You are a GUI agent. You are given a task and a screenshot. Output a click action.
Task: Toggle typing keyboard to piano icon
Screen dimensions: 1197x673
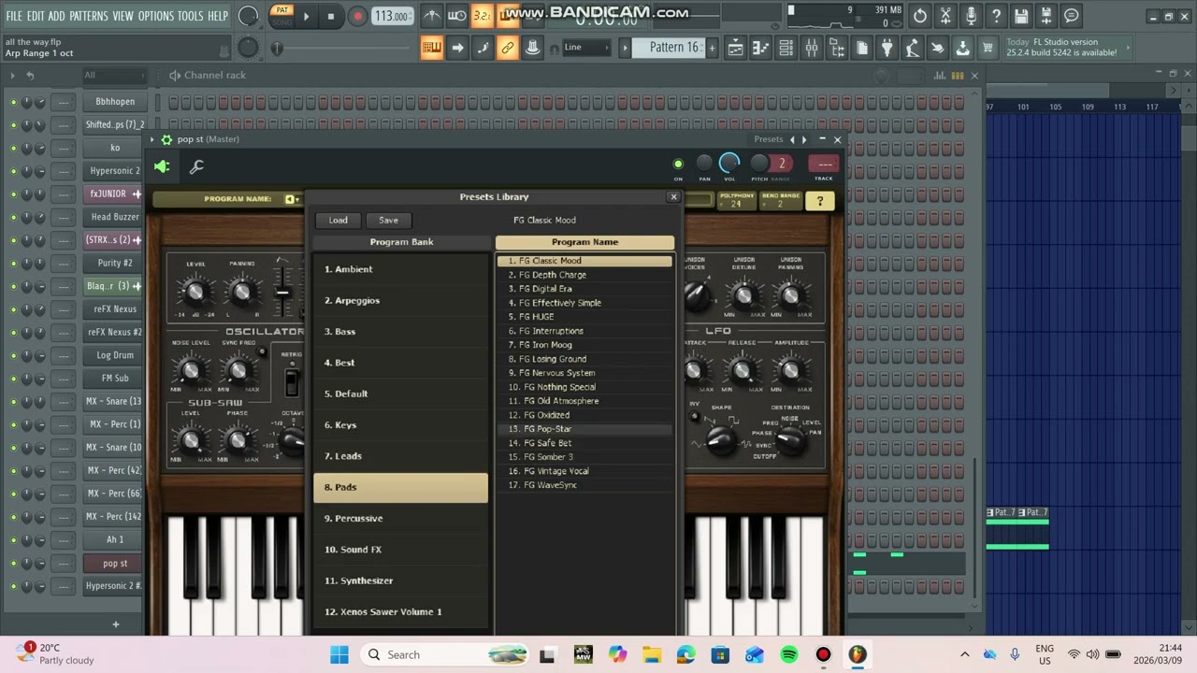coord(431,48)
